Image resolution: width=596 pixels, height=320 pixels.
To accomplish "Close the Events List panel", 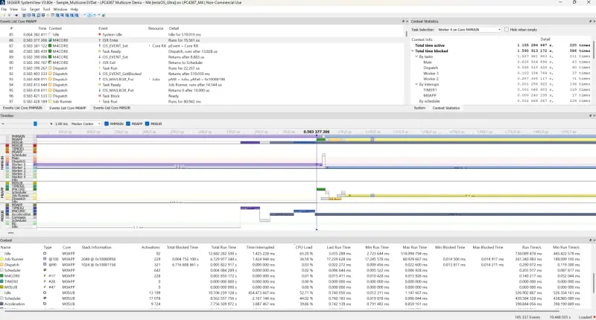I will [407, 22].
